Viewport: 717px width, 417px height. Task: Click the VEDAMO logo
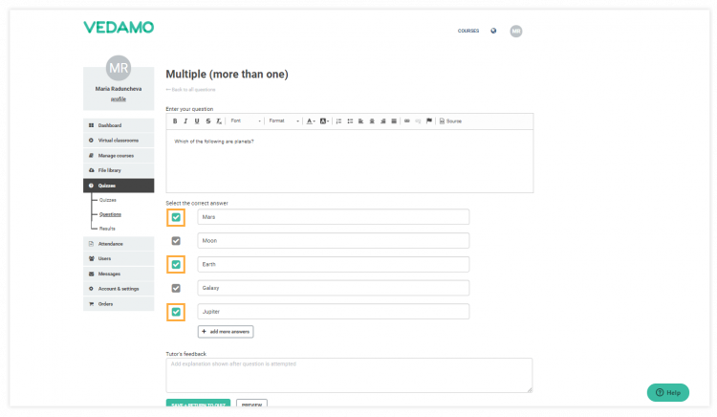pos(119,28)
